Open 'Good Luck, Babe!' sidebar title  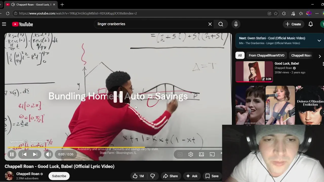tap(287, 63)
